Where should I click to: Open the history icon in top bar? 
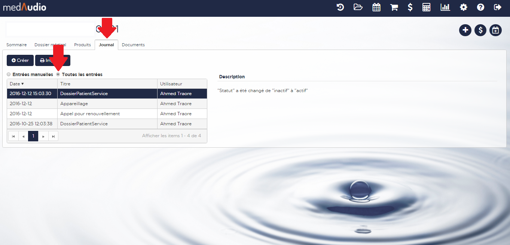pyautogui.click(x=340, y=7)
